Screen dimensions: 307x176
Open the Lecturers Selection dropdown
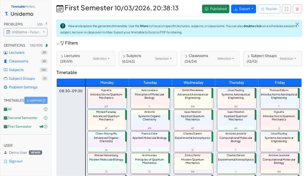pyautogui.click(x=101, y=59)
